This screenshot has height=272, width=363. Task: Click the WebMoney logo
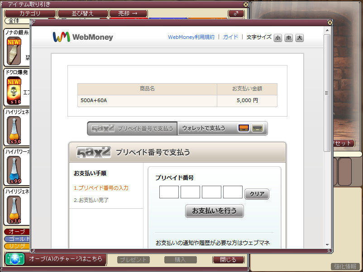[x=83, y=37]
